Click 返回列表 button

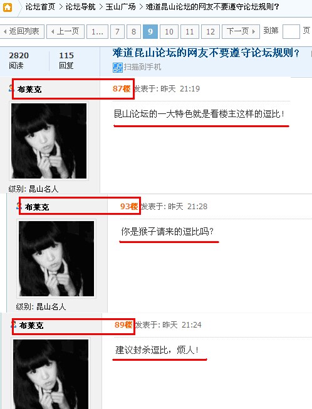[x=22, y=31]
